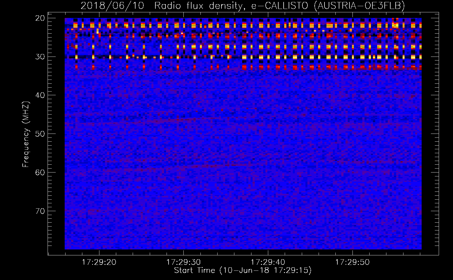This screenshot has width=453, height=280.
Task: Click the 40 MHz frequency tick label
Action: tap(40, 95)
